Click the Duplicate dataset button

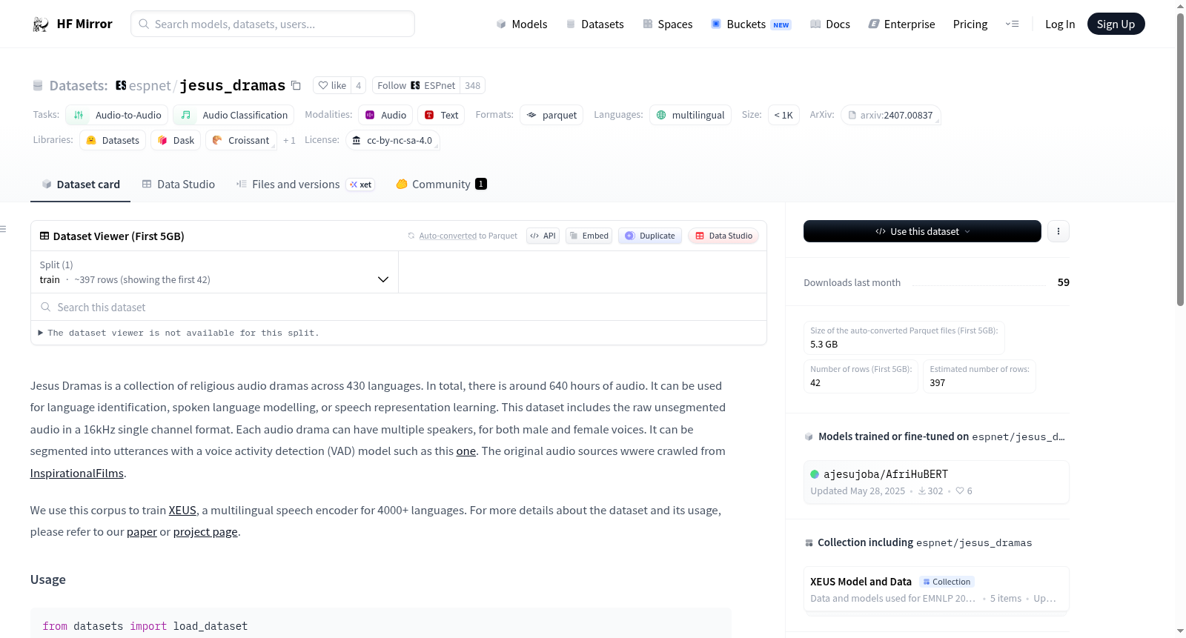tap(649, 236)
